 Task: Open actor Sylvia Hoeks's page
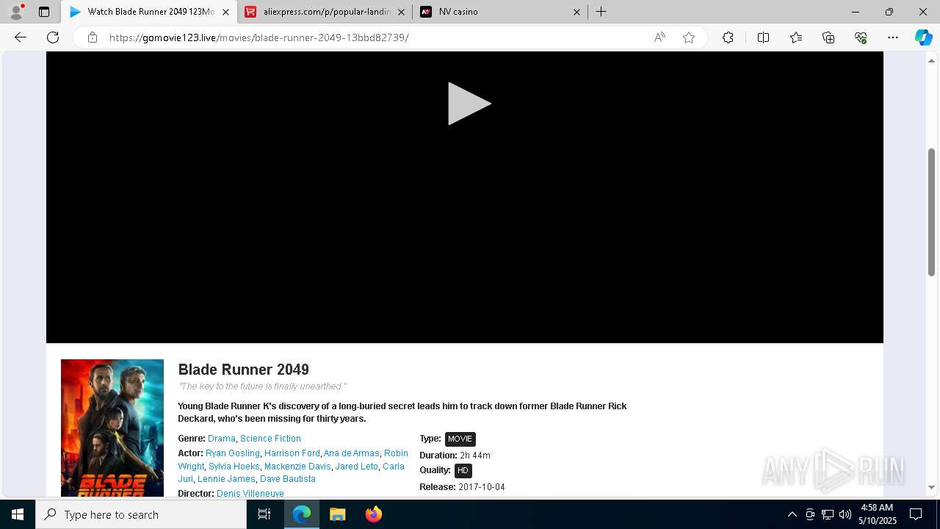[234, 467]
